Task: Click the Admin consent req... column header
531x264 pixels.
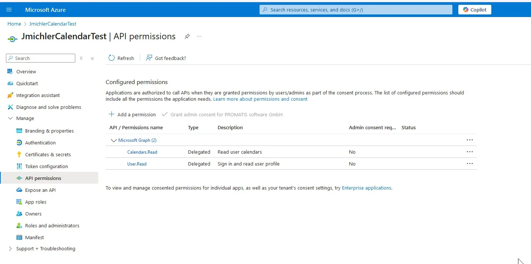Action: tap(372, 127)
